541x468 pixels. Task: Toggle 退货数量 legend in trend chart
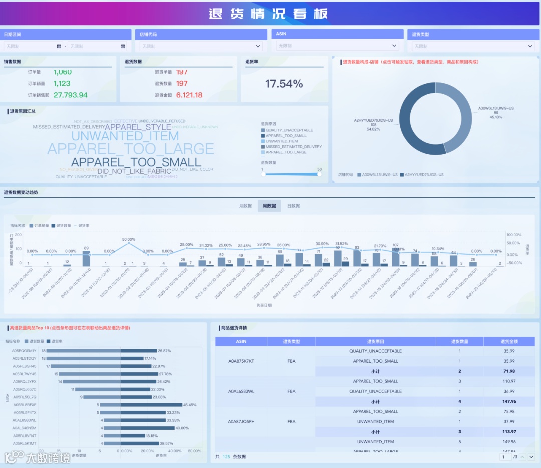[x=61, y=226]
